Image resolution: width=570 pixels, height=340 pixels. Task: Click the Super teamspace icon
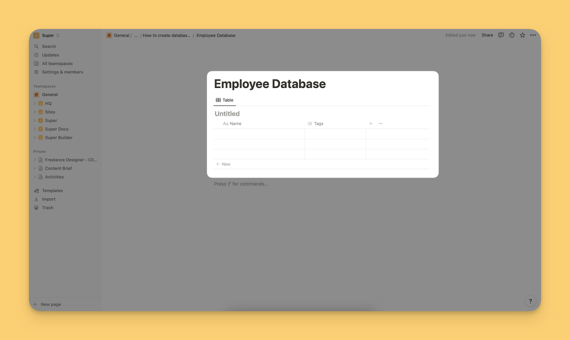coord(41,121)
